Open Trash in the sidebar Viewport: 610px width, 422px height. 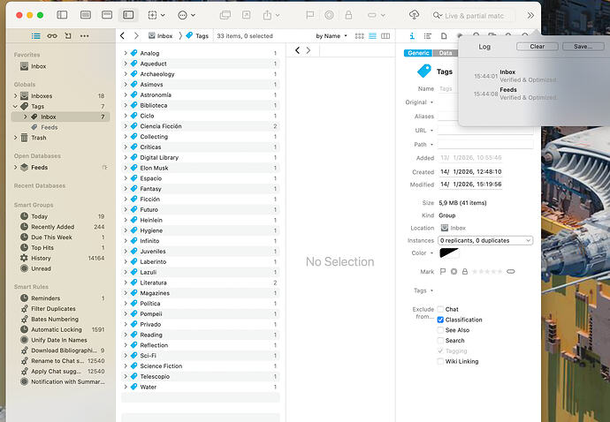[38, 138]
